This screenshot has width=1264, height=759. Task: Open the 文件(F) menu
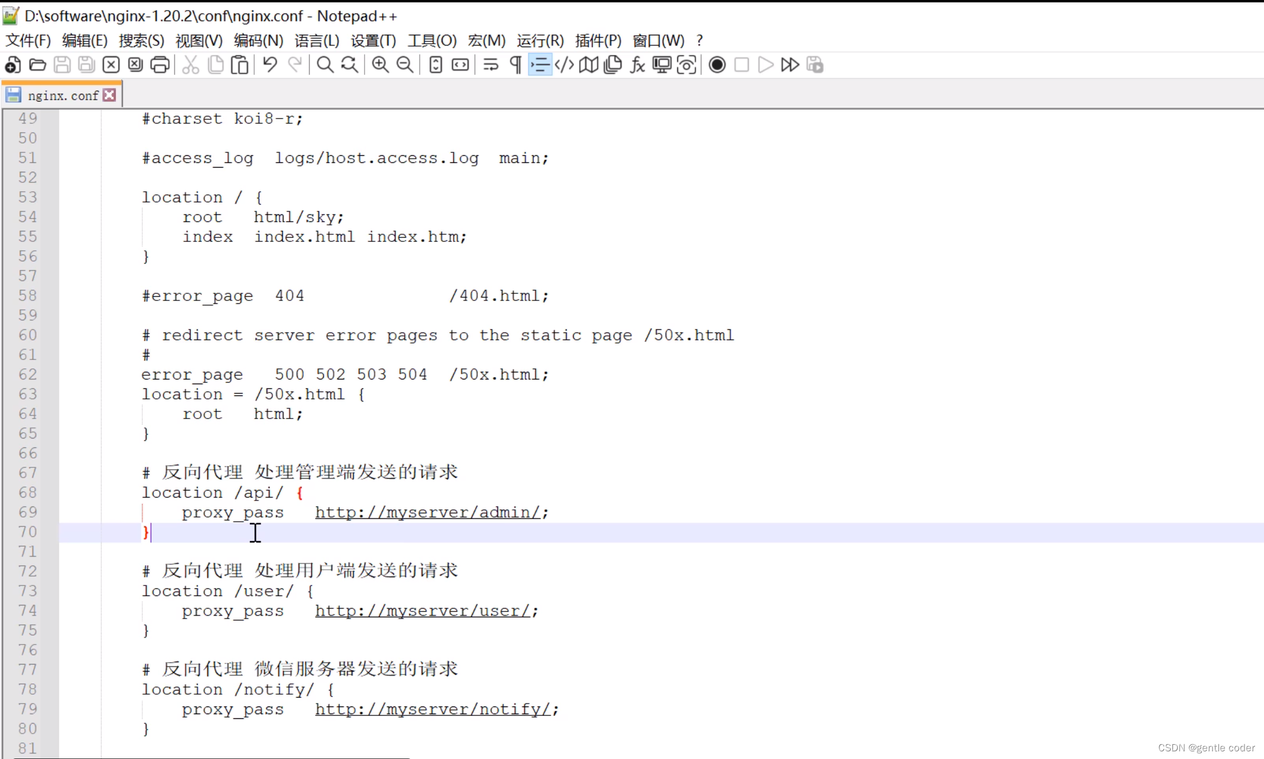[28, 40]
